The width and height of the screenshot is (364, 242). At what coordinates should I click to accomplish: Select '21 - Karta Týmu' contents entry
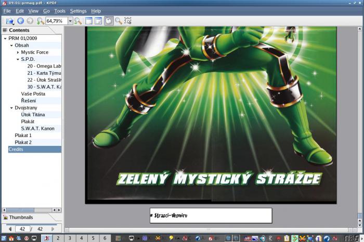click(44, 73)
